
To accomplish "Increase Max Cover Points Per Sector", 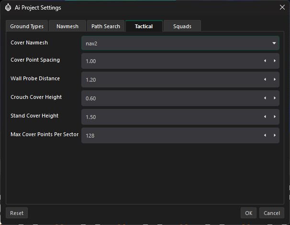I will (275, 135).
